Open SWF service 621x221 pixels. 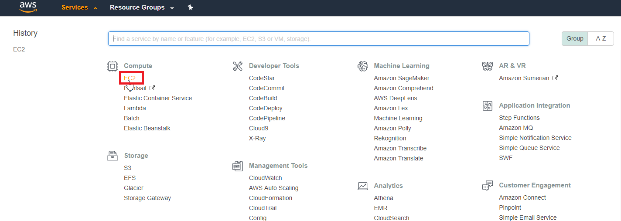click(x=506, y=158)
